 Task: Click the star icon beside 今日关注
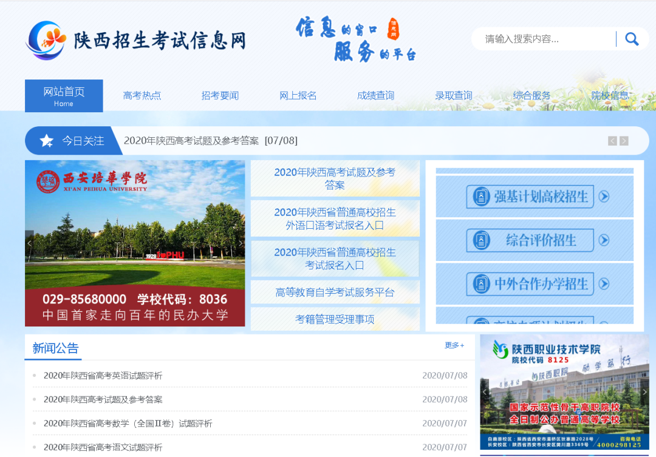click(x=46, y=140)
